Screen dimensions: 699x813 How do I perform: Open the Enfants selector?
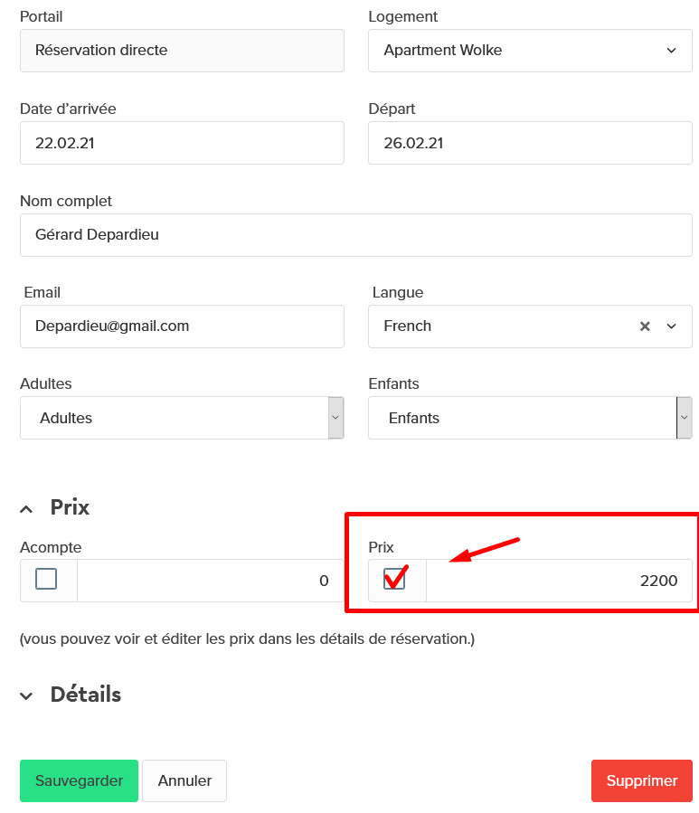pyautogui.click(x=530, y=418)
